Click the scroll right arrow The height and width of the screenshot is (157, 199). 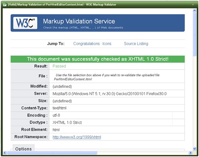coord(190,153)
